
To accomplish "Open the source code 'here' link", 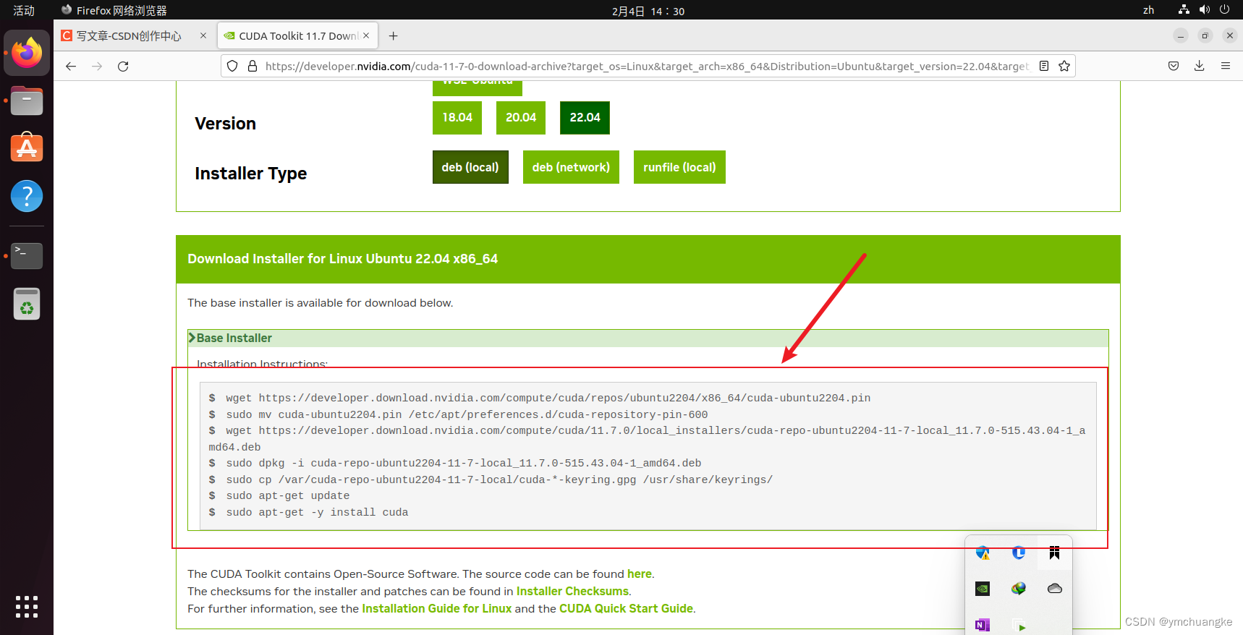I will coord(639,574).
